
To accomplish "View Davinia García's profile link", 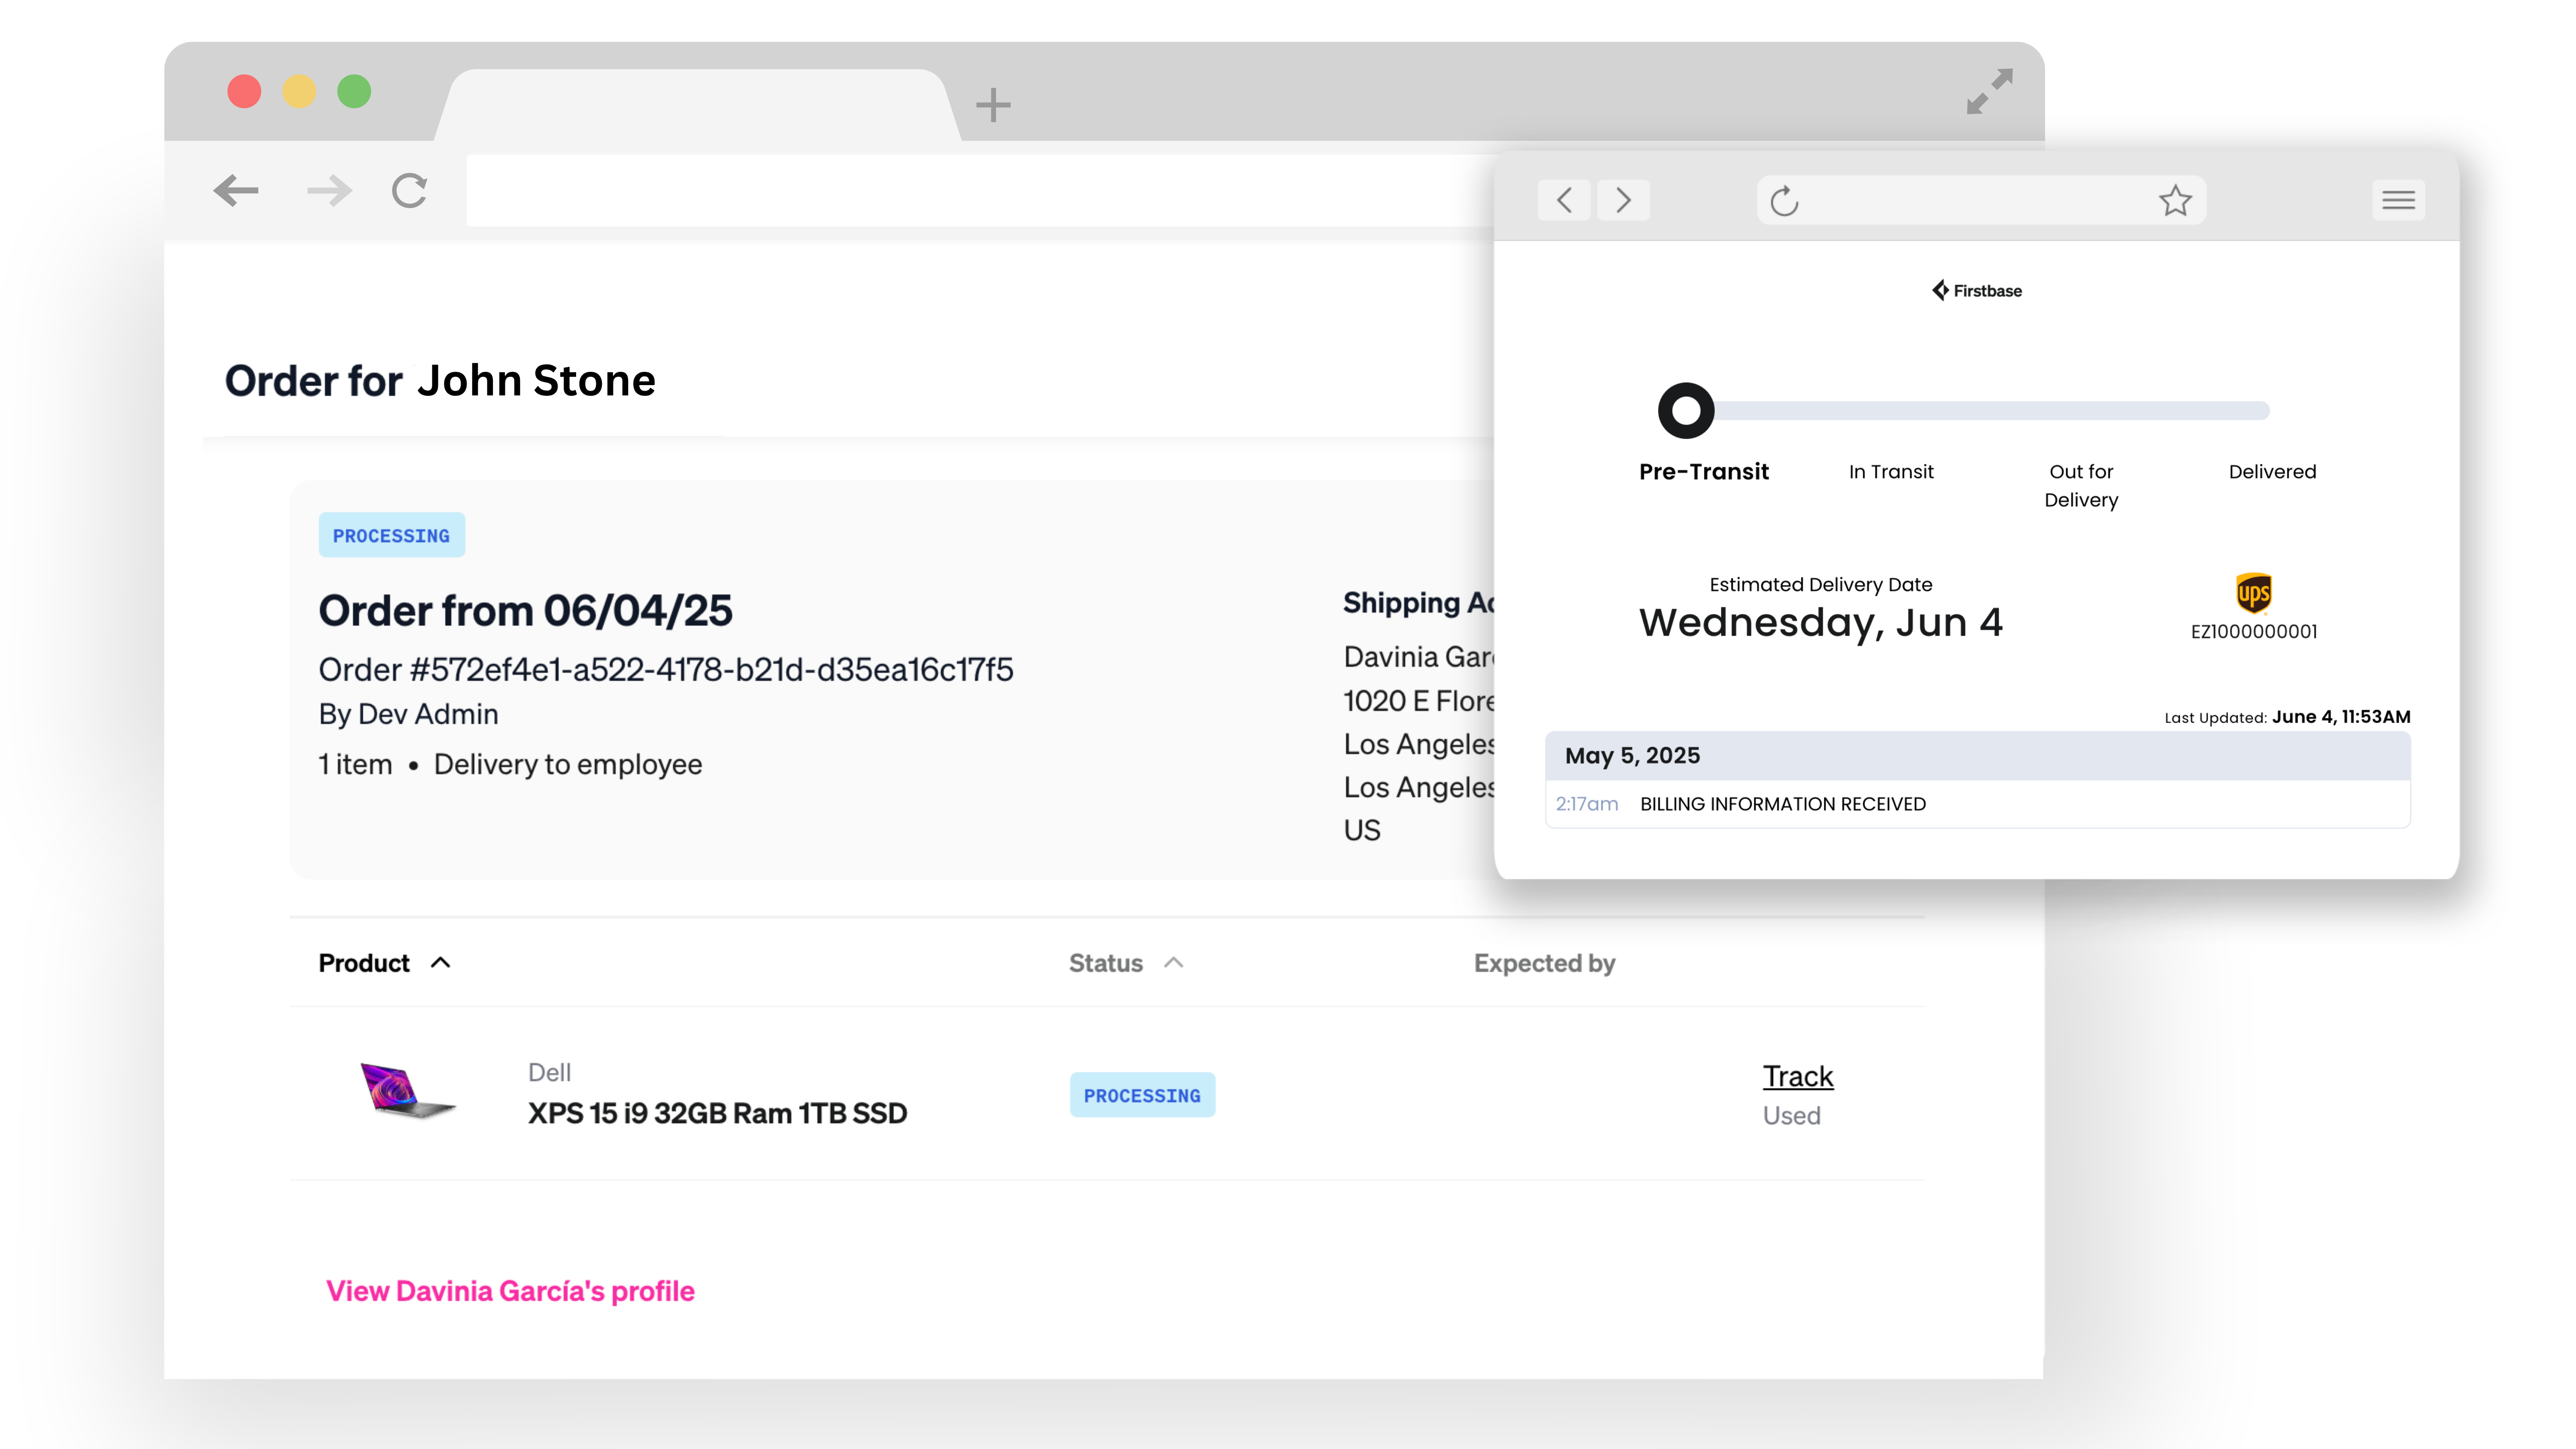I will click(x=510, y=1291).
